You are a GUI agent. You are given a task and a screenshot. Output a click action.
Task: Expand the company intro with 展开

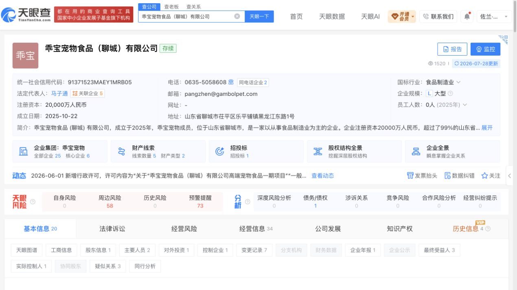click(487, 128)
